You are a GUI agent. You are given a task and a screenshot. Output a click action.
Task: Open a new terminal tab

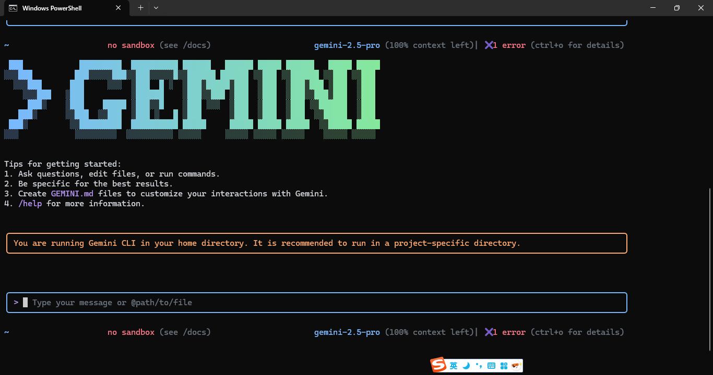tap(140, 8)
